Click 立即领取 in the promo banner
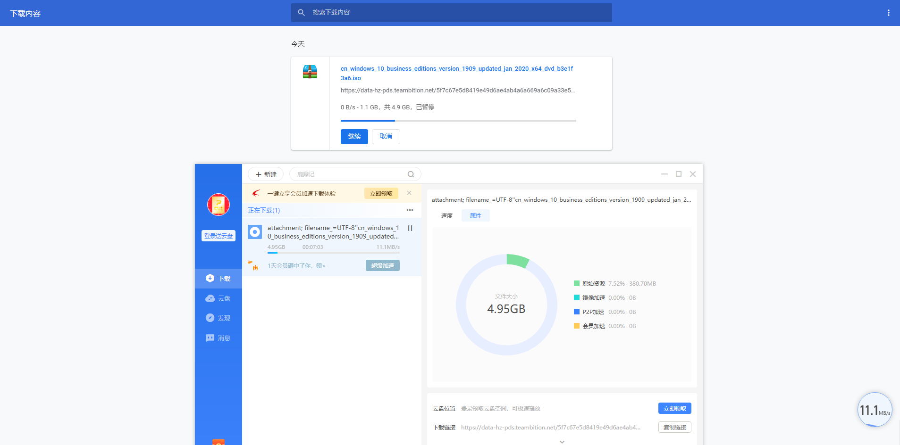Screen dimensions: 900x445 tap(381, 193)
